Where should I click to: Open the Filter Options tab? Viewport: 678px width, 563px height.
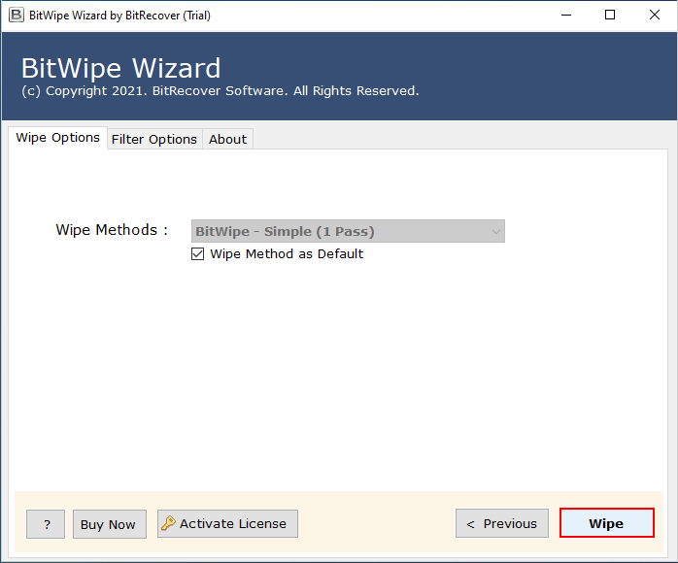154,139
